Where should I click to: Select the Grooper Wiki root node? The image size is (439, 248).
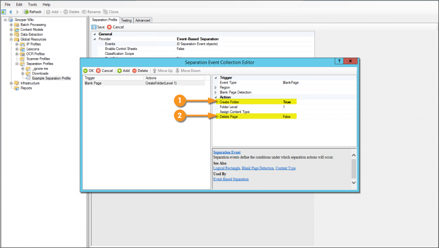[24, 20]
